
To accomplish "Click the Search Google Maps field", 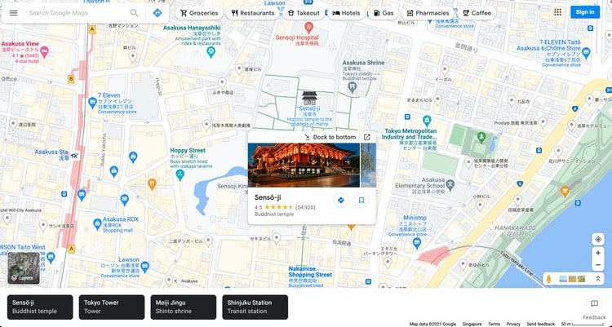I will click(x=73, y=13).
